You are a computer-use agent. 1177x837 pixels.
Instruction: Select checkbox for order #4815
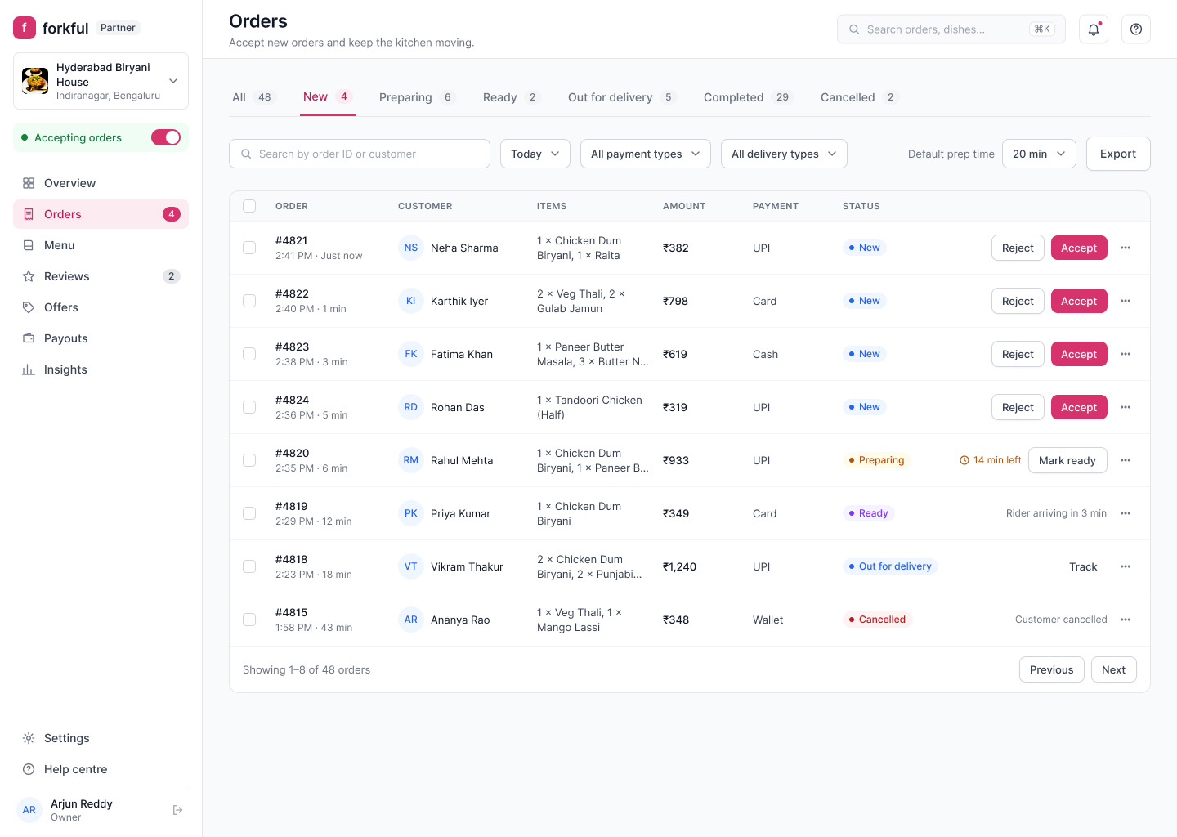(x=249, y=620)
